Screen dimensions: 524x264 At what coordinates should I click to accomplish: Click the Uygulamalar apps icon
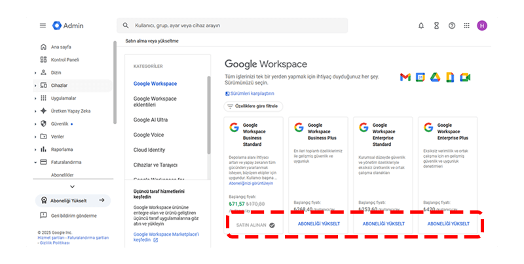pos(43,98)
